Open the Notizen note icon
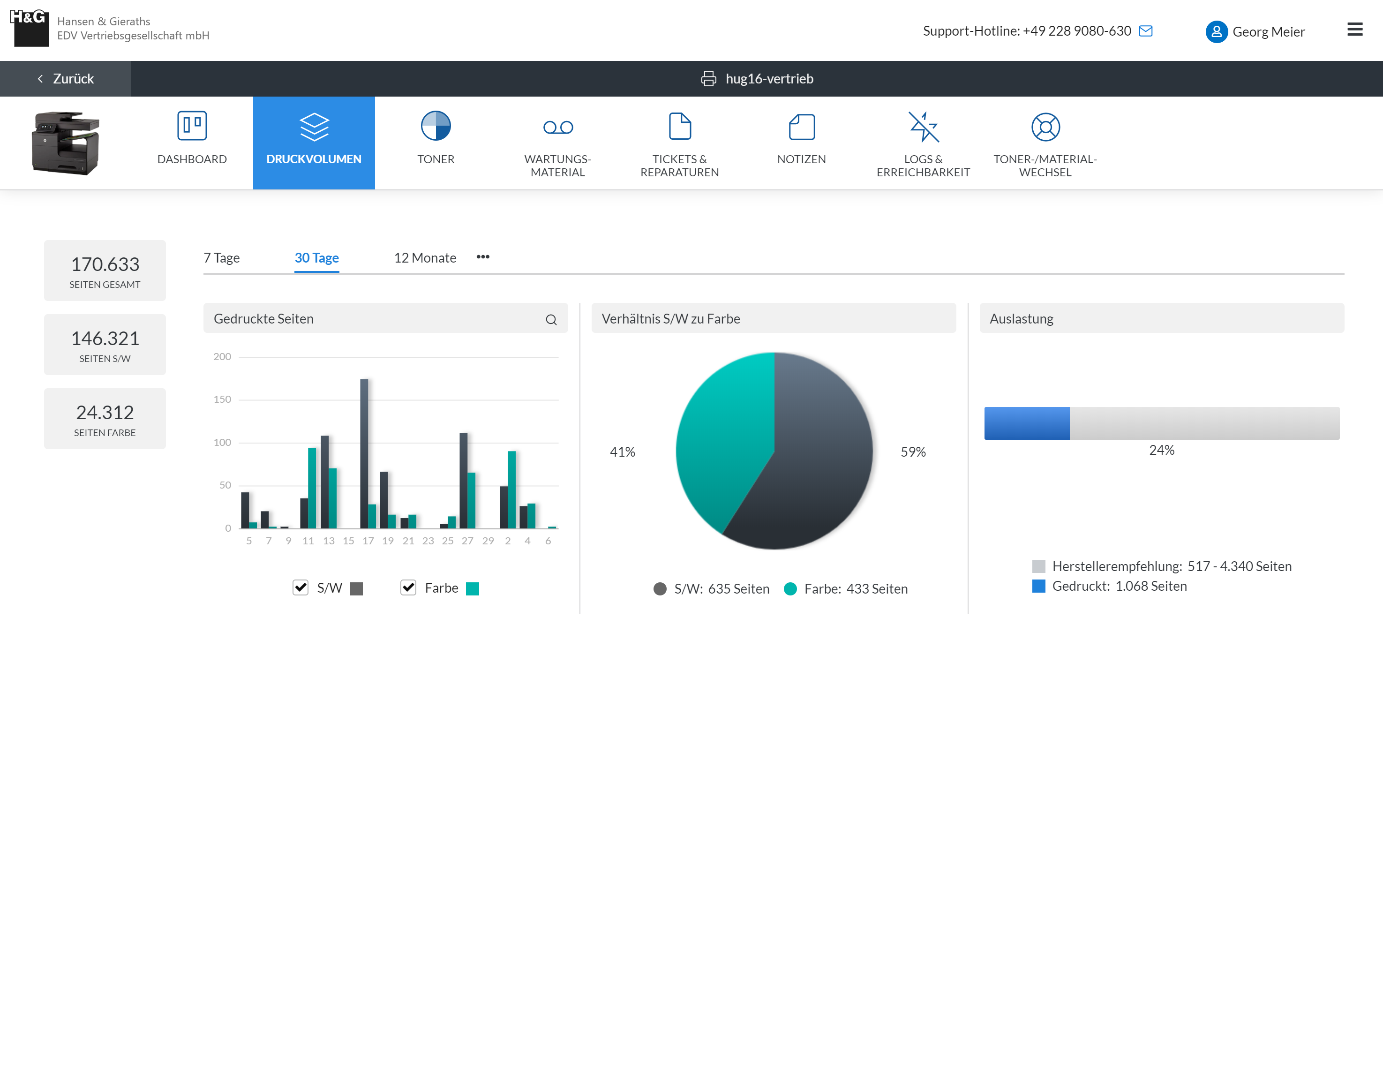 tap(802, 127)
